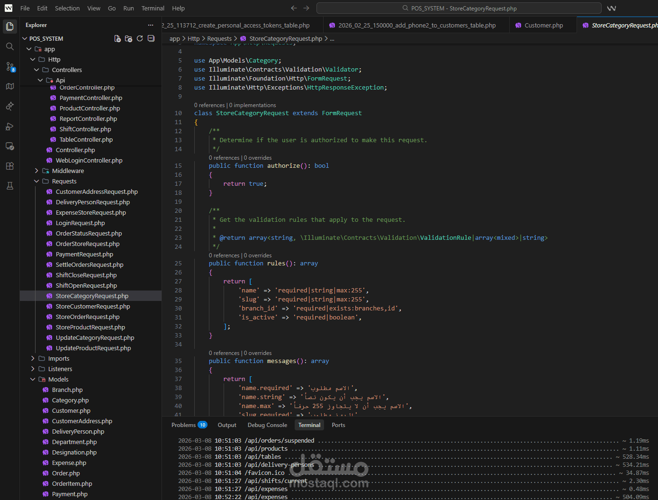Open ShiftOpenRequest.php from the tree
Viewport: 658px width, 500px height.
coord(86,285)
